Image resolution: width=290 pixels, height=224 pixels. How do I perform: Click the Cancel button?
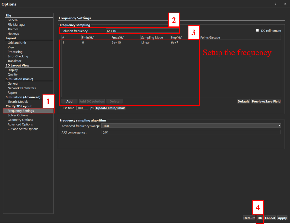tap(270, 218)
